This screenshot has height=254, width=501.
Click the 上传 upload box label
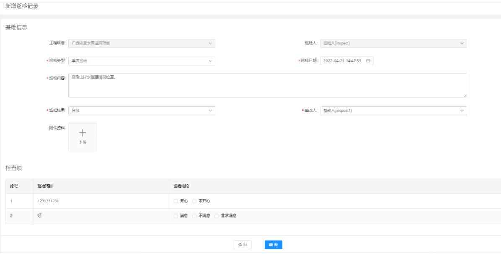tap(83, 143)
